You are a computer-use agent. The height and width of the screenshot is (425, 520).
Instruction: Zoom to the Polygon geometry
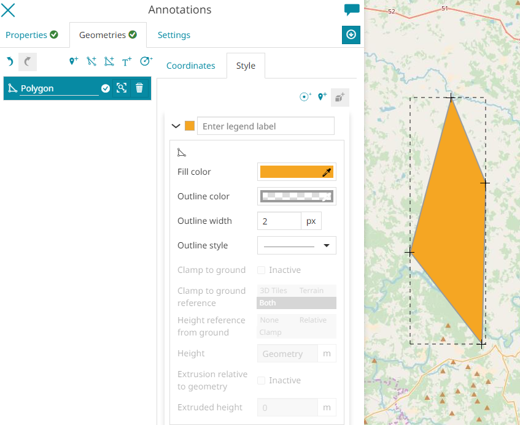pos(122,88)
